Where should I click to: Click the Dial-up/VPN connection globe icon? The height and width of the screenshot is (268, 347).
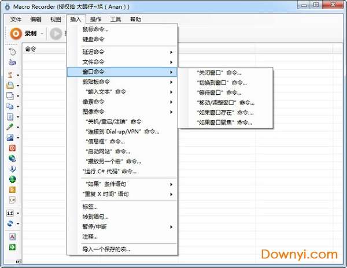click(x=12, y=158)
